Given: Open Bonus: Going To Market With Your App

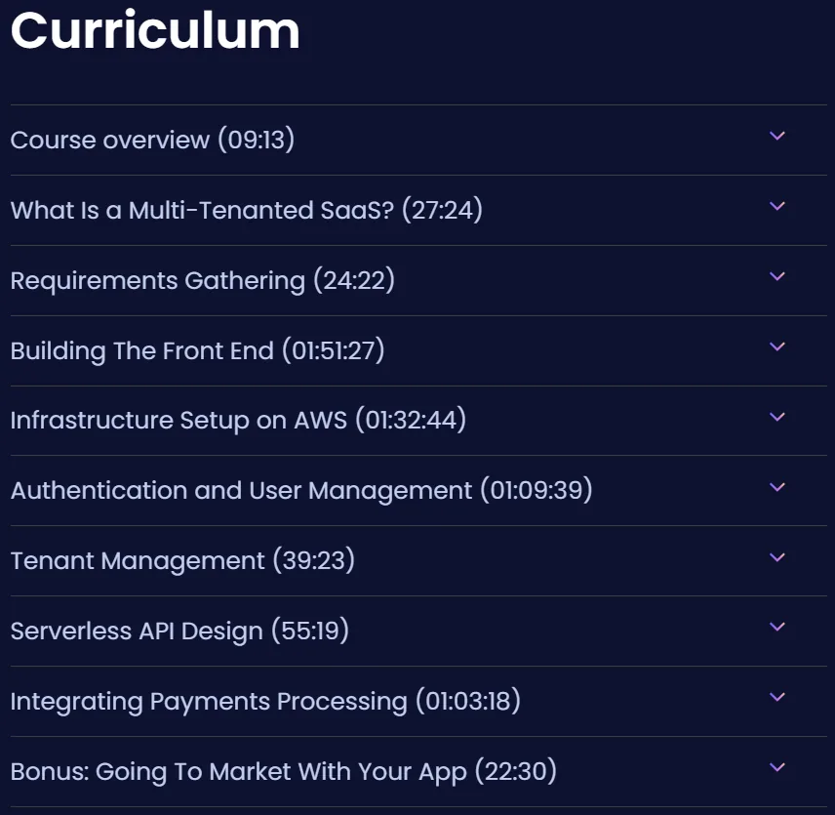Looking at the screenshot, I should pos(283,772).
